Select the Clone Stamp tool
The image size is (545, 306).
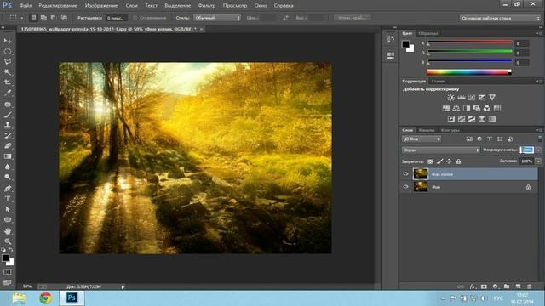click(8, 125)
